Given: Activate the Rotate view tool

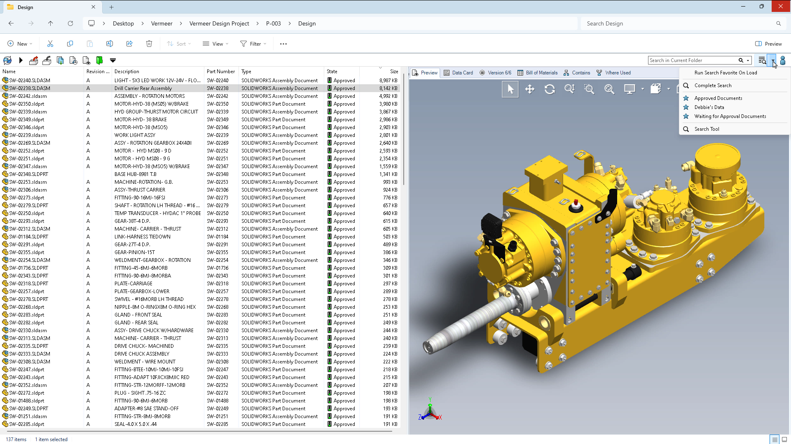Looking at the screenshot, I should click(x=550, y=89).
